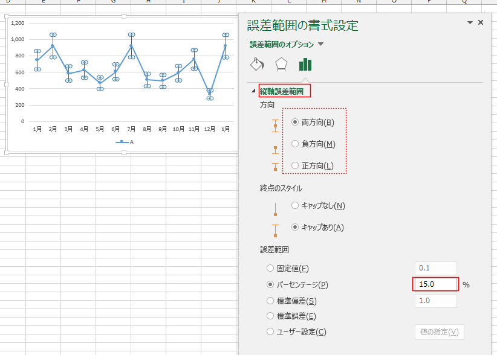Select column header K
Viewport: 497px width, 355px height.
coord(254,2)
